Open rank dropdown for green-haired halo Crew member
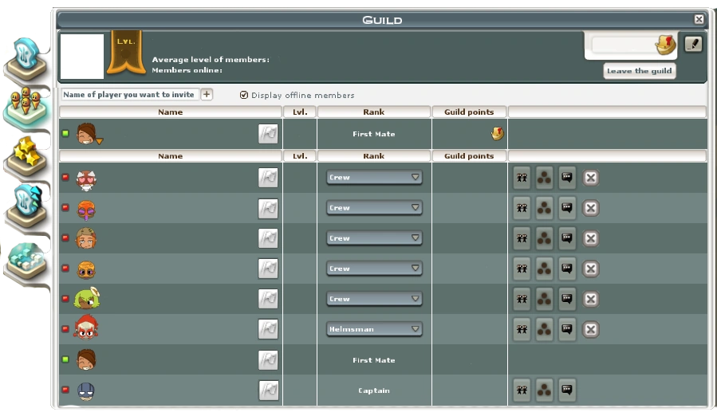The image size is (717, 416). (x=374, y=299)
